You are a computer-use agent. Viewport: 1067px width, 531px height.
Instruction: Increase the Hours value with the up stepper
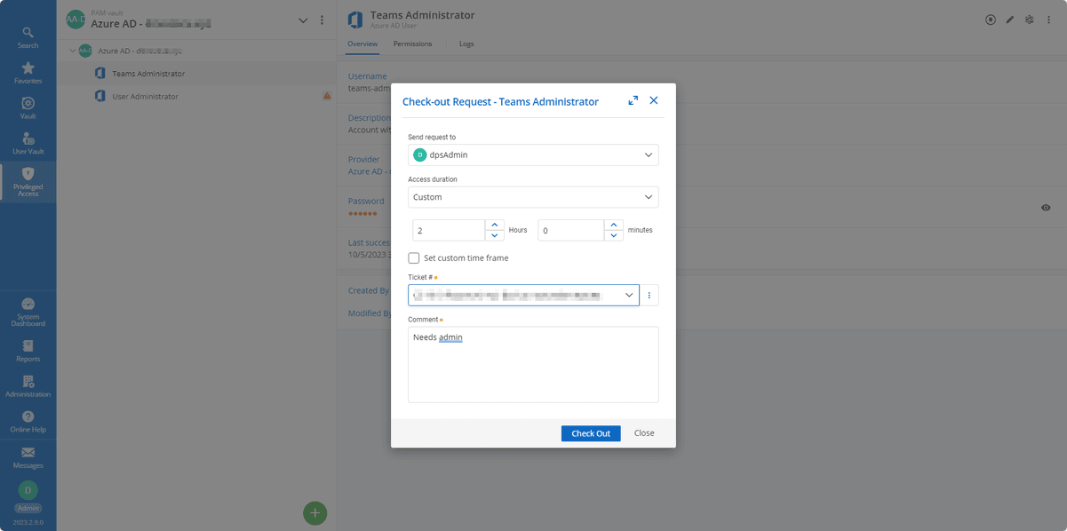(x=495, y=225)
